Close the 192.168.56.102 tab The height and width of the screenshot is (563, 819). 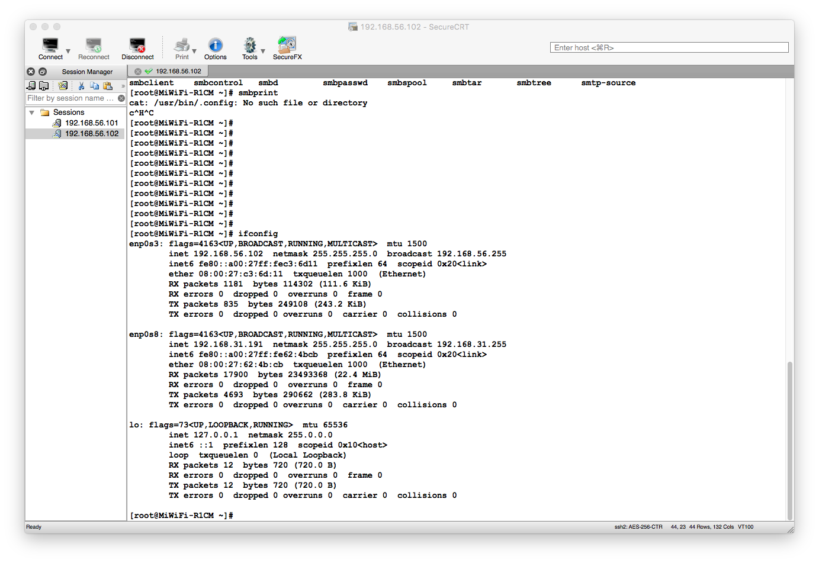tap(138, 72)
